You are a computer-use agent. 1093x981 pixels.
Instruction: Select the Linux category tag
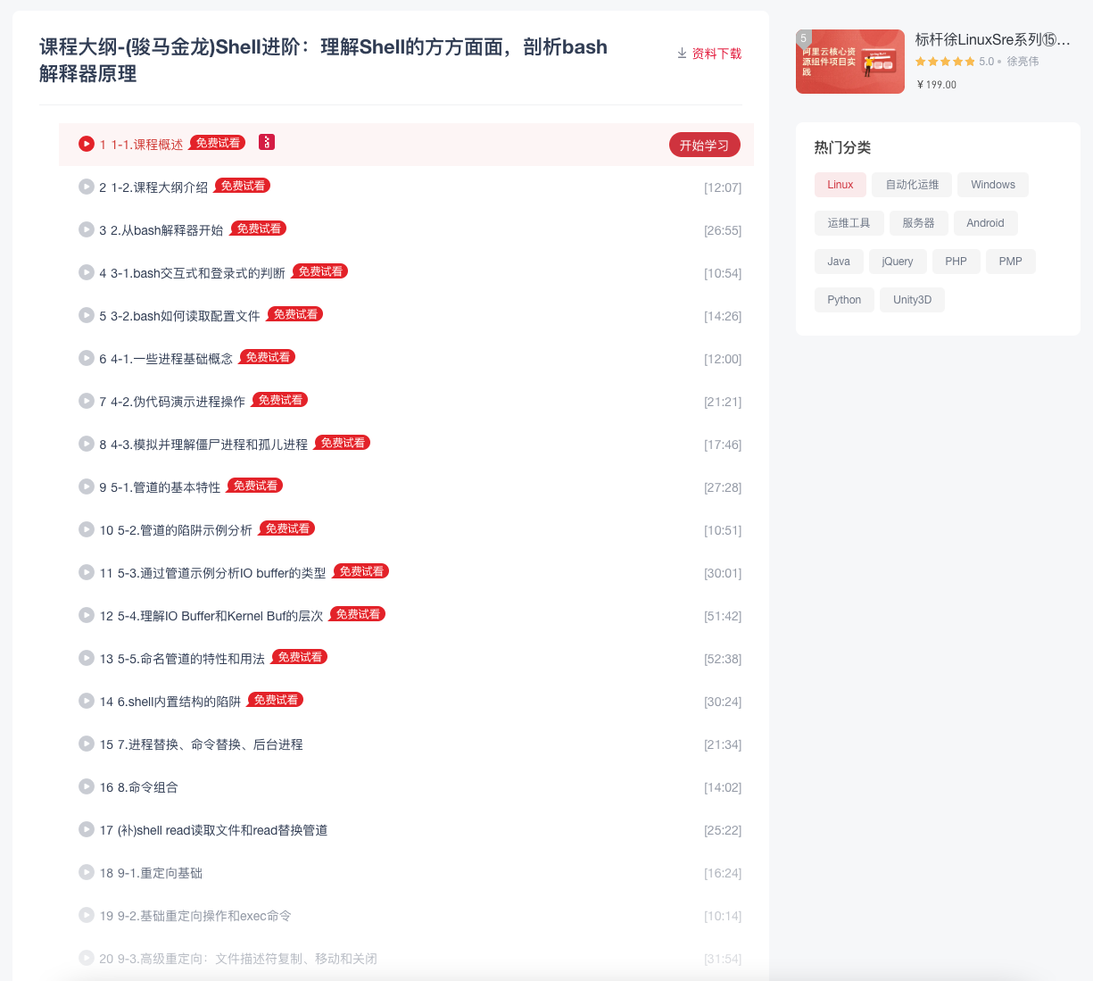click(840, 185)
